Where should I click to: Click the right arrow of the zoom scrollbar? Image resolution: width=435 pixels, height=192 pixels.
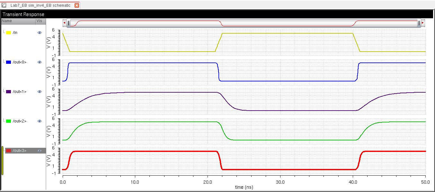click(x=423, y=23)
